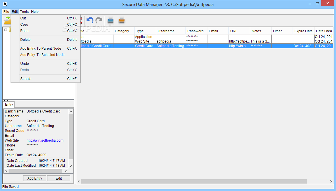This screenshot has width=336, height=191.
Task: Close the open Edit menu
Action: (x=15, y=11)
